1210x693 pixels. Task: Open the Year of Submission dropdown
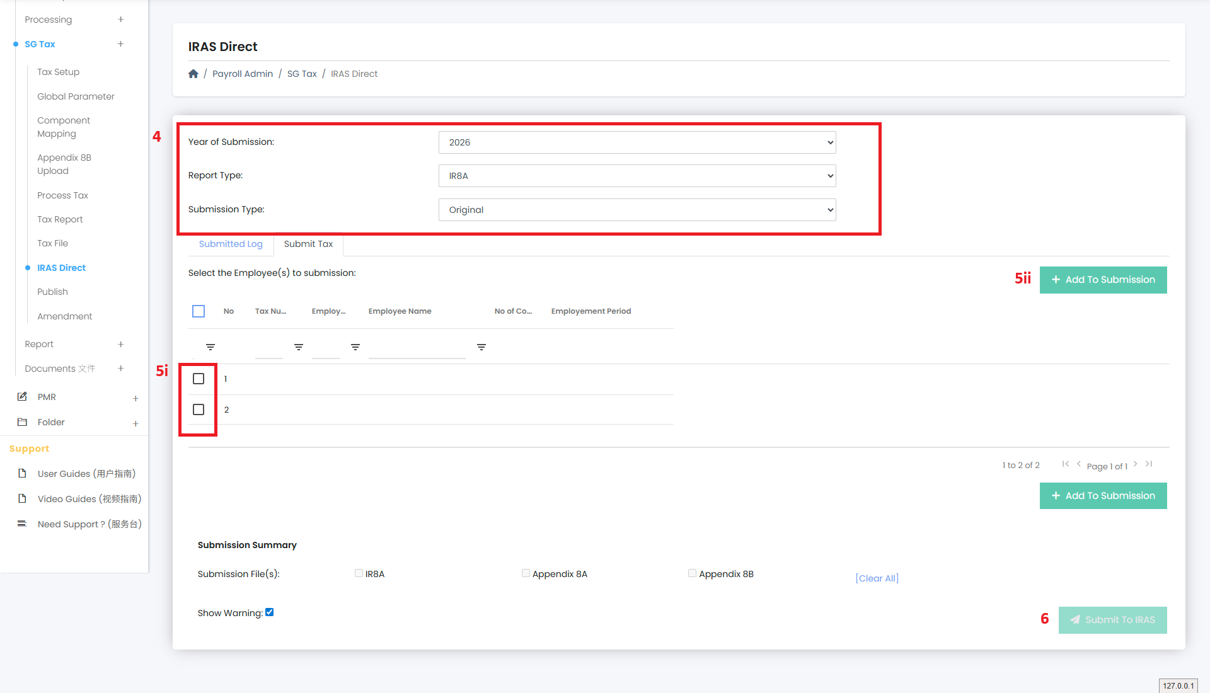click(637, 142)
